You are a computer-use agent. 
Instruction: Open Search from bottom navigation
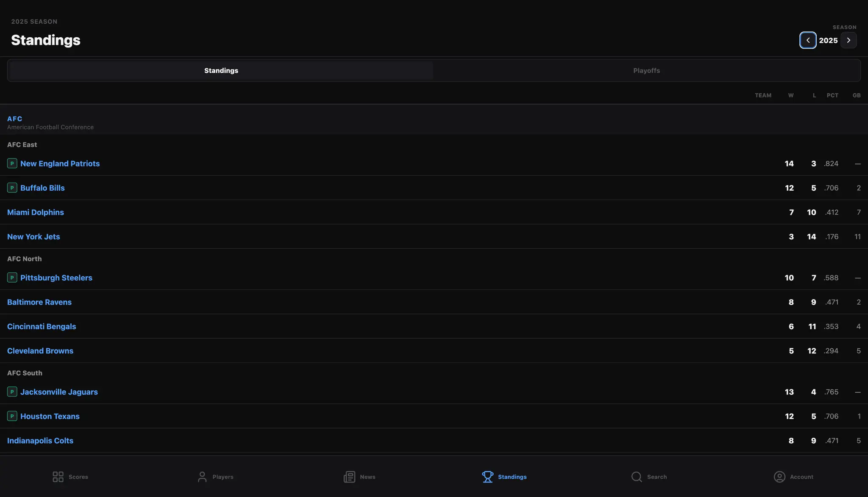(x=649, y=477)
